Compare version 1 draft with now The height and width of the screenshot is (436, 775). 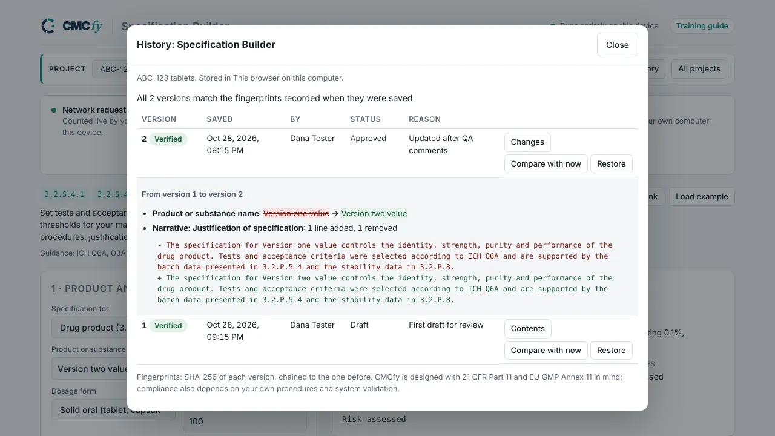(x=546, y=350)
